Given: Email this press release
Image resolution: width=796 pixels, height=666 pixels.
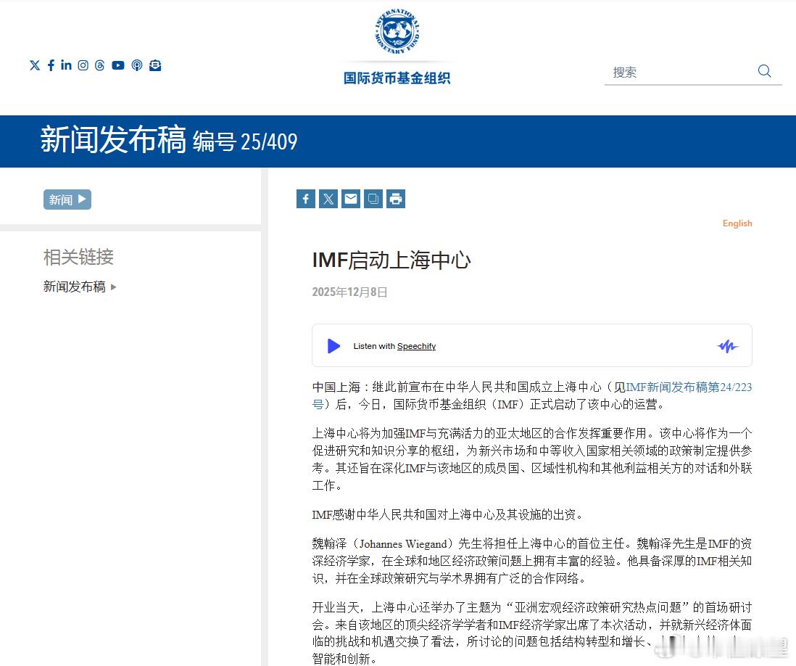Looking at the screenshot, I should coord(350,198).
